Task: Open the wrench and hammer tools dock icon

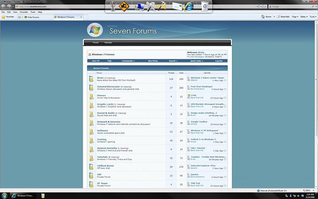Action: tap(151, 6)
